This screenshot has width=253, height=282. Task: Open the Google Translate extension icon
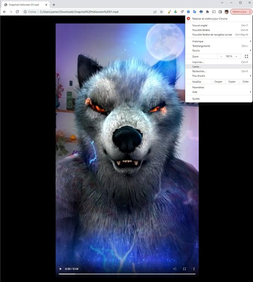[195, 12]
